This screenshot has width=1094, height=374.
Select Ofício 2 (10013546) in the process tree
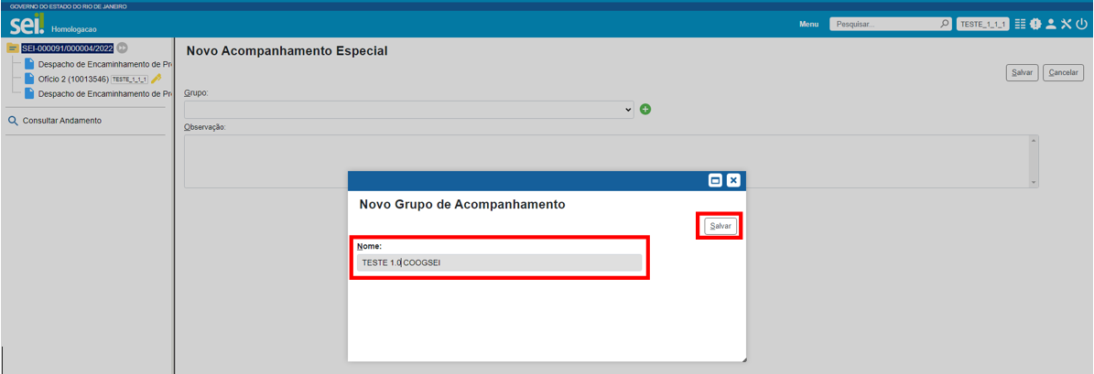(73, 80)
